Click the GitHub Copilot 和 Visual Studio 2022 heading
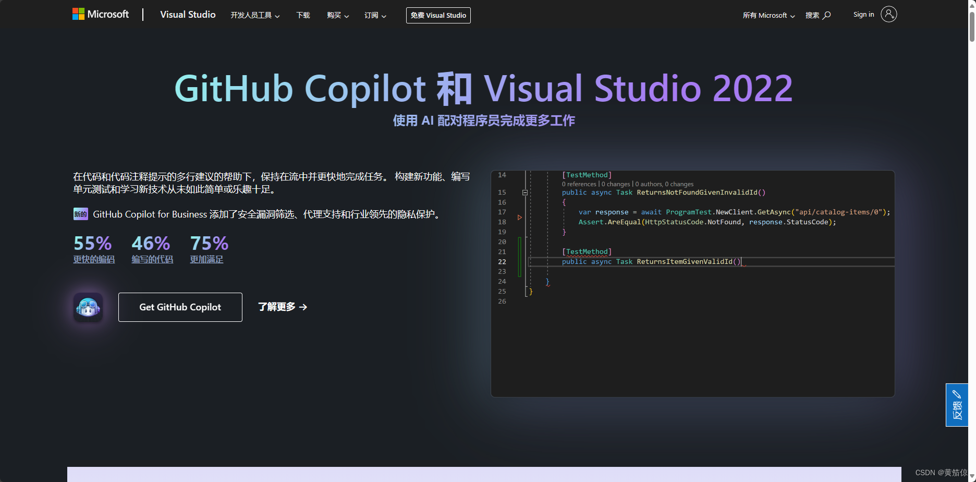 click(484, 88)
